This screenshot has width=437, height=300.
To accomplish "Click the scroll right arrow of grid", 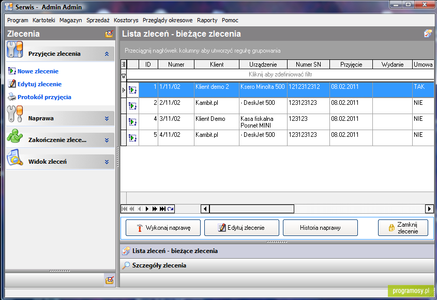I will coord(429,209).
